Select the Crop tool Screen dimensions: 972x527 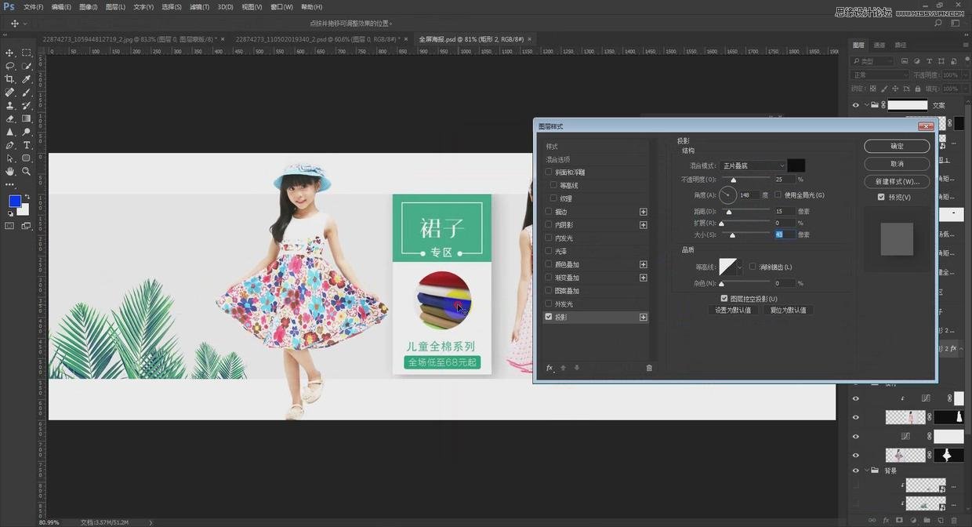pyautogui.click(x=9, y=79)
